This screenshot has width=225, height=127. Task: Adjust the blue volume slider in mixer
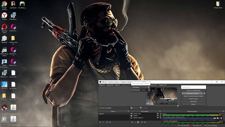tap(189, 118)
